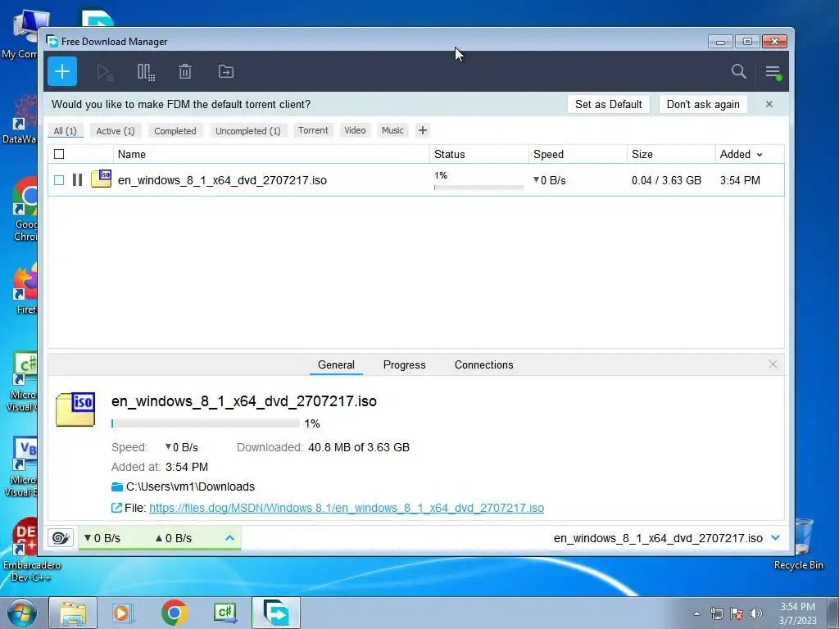This screenshot has width=839, height=629.
Task: Add a new download with the plus button
Action: click(x=62, y=71)
